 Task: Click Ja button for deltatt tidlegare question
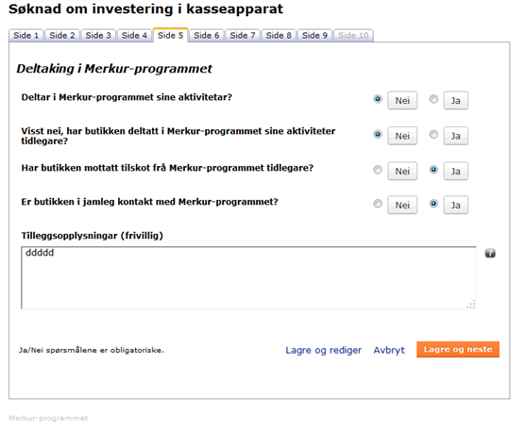click(456, 136)
